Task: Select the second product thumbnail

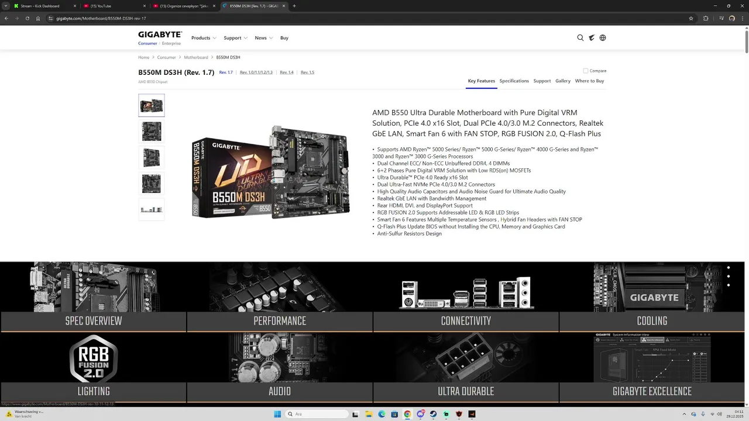Action: (x=152, y=132)
